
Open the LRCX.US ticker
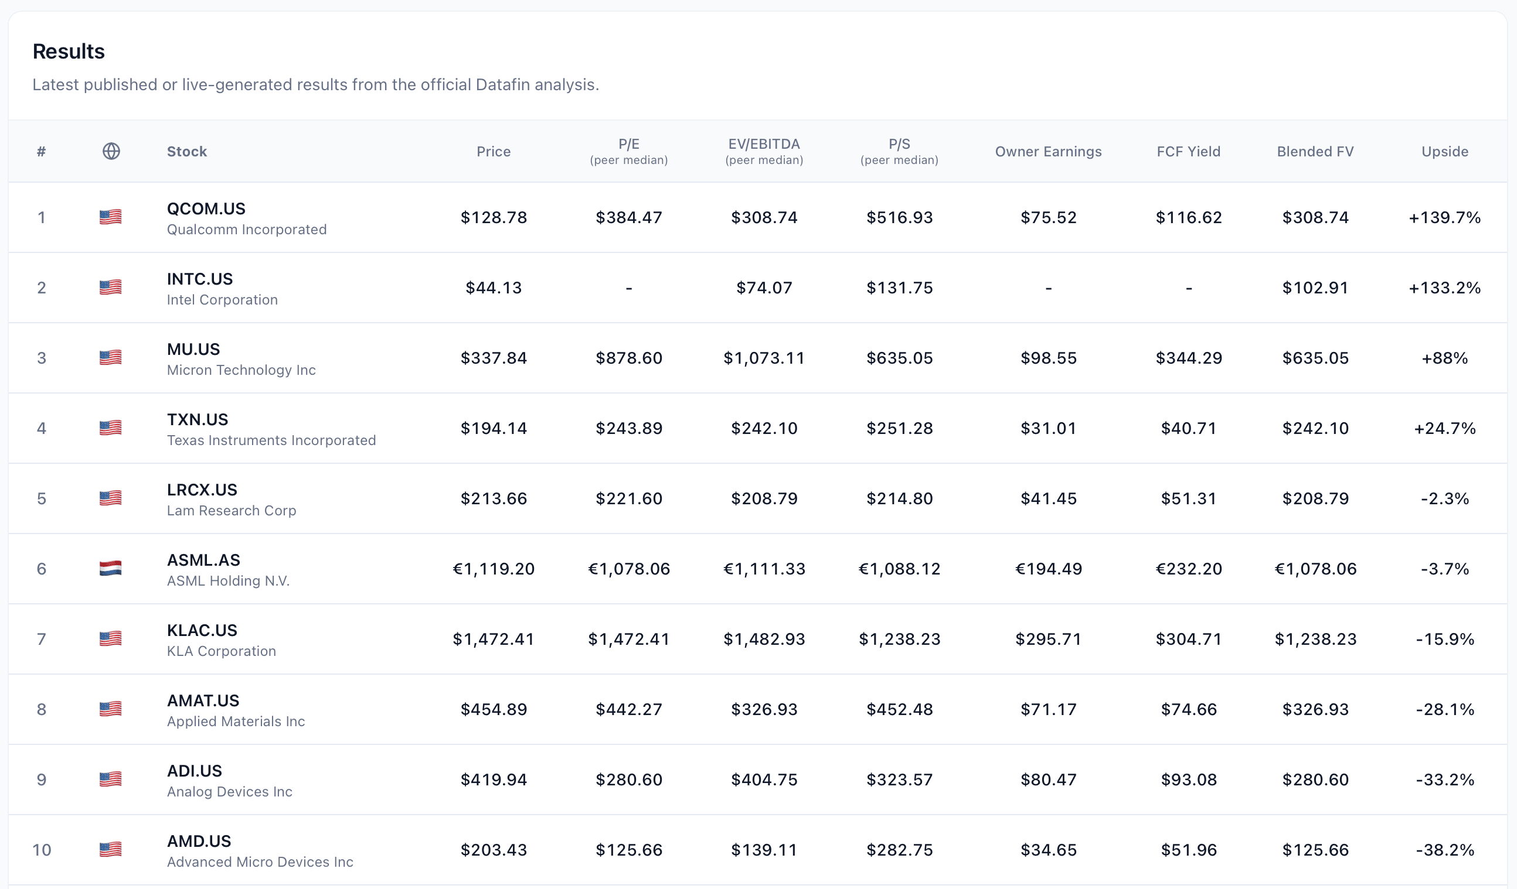[x=202, y=490]
